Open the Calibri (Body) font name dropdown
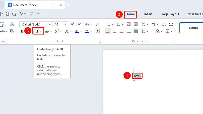Viewport: 203px width, 114px height. click(x=36, y=24)
